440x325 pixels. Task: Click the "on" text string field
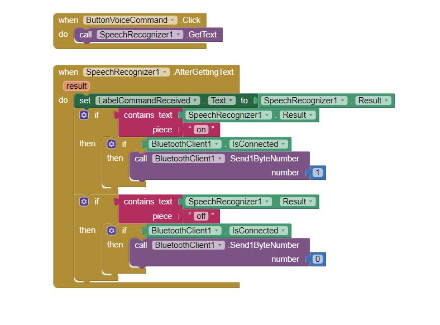coord(201,130)
